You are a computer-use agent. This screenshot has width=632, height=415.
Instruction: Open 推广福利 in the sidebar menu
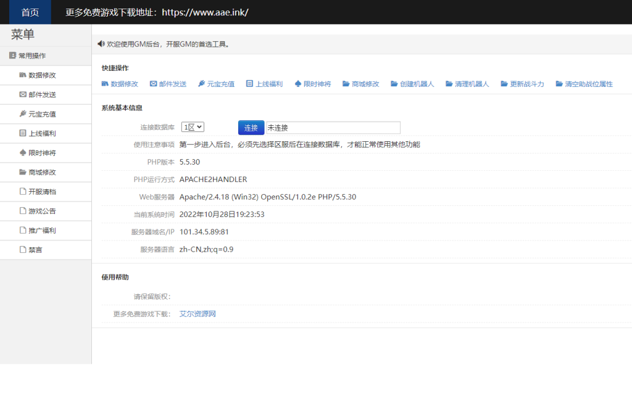click(42, 231)
